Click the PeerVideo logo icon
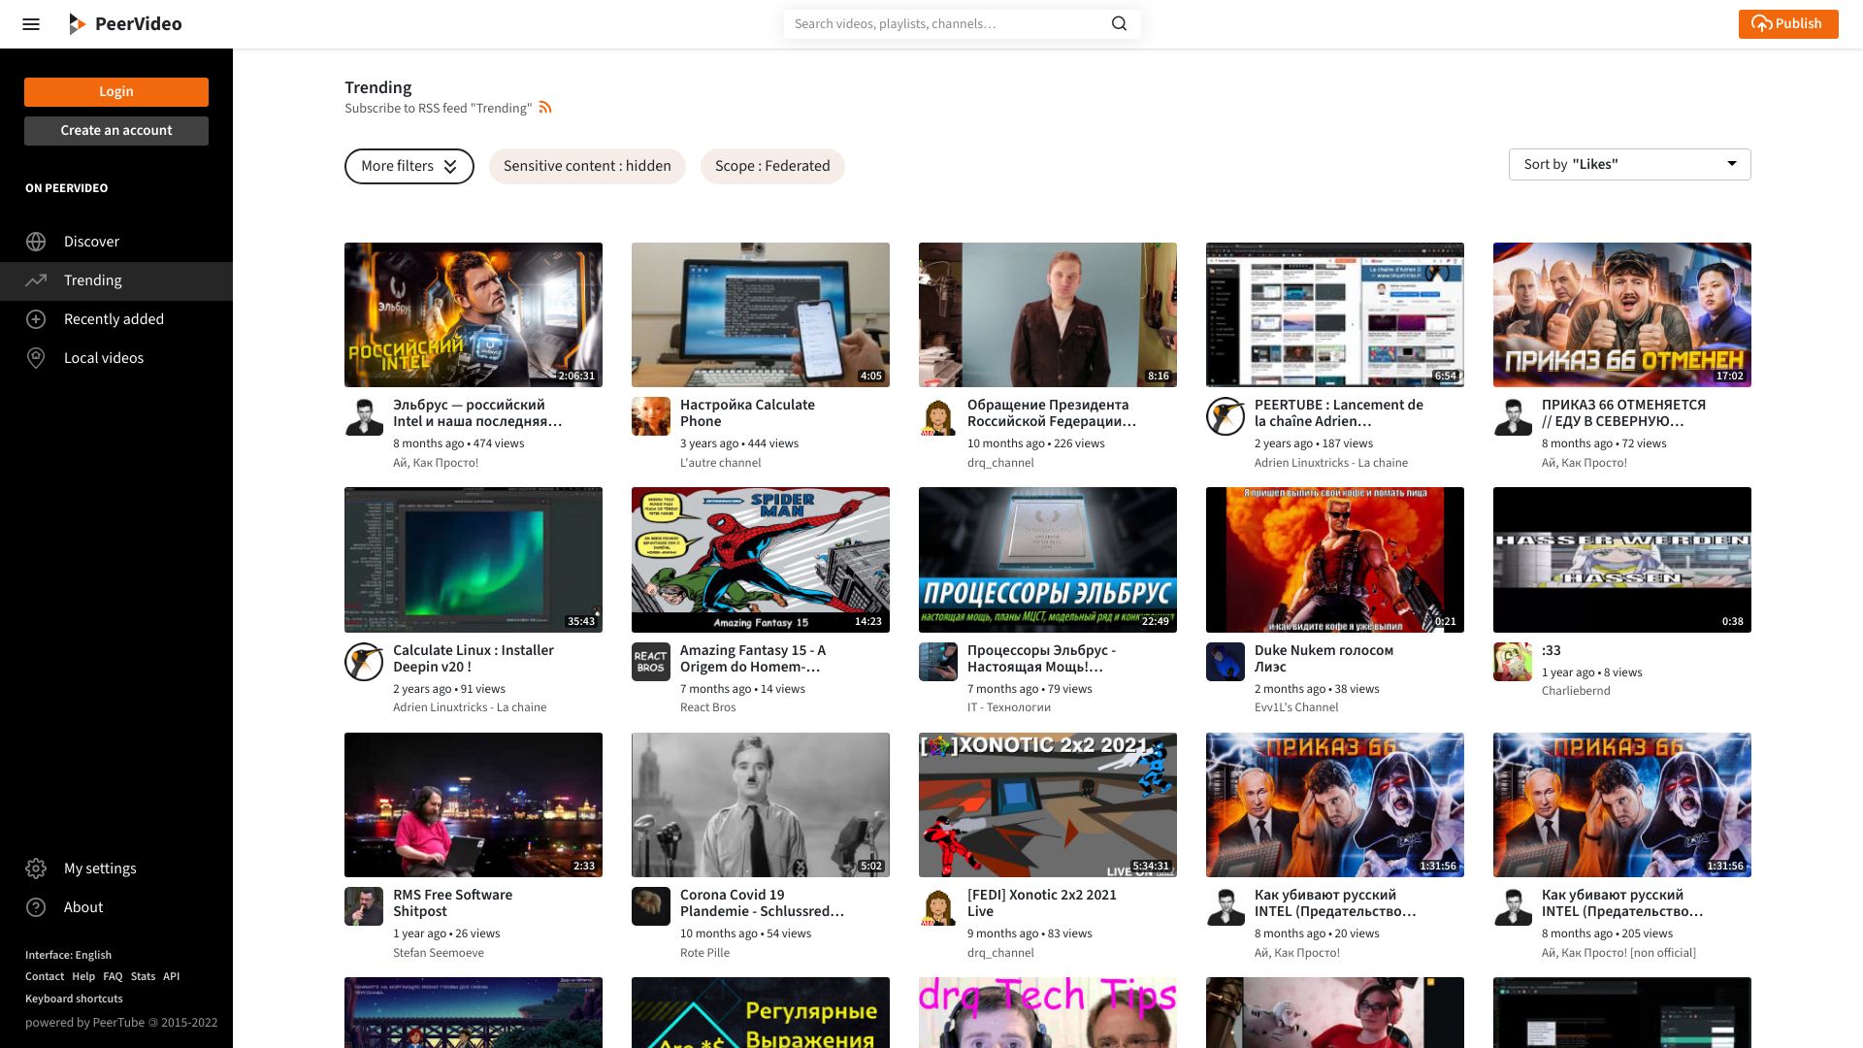 coord(77,24)
